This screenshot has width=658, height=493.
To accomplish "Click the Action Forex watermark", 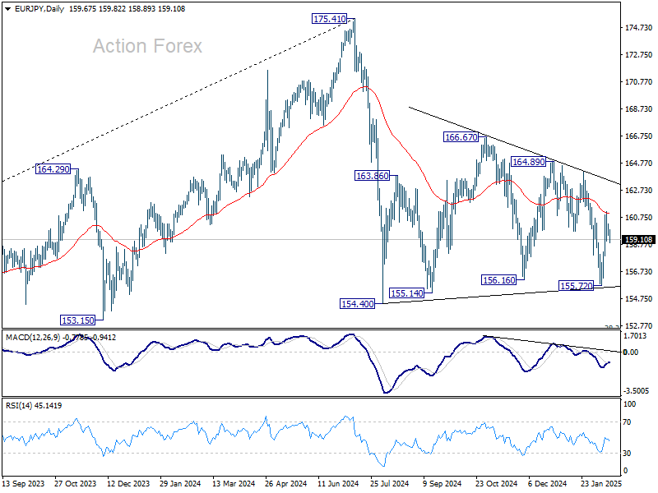I will 147,46.
